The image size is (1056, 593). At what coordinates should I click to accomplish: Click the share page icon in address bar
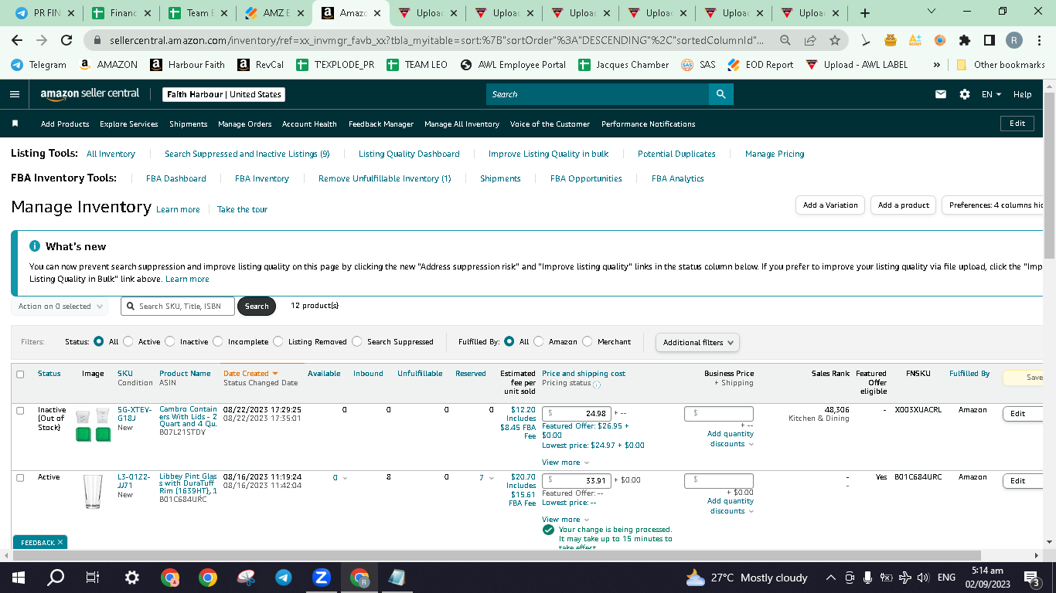coord(810,40)
